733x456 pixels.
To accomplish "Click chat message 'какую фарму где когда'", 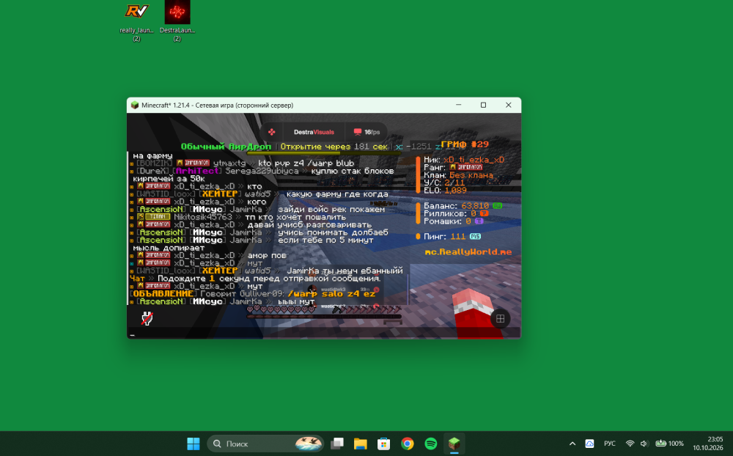I will pos(337,194).
